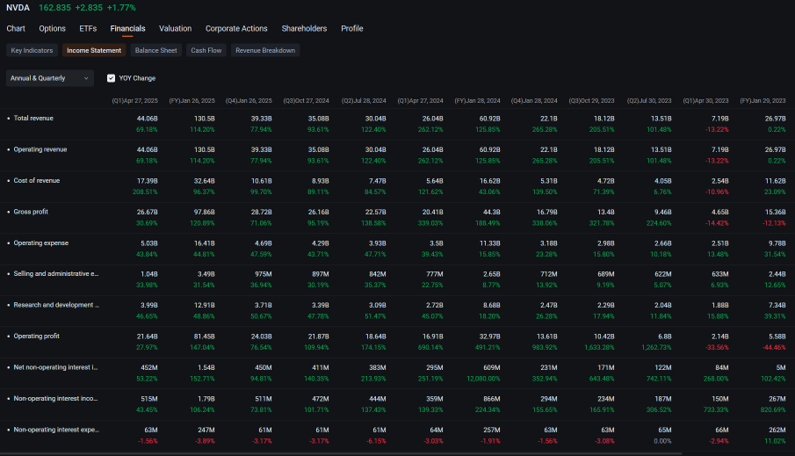Click the -44.46% operating profit change
This screenshot has height=456, width=795.
[x=774, y=347]
